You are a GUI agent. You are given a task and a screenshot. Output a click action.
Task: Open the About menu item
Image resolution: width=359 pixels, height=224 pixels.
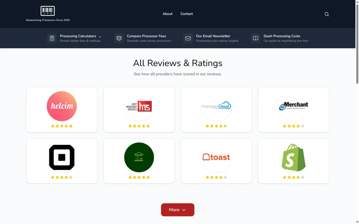click(x=168, y=14)
